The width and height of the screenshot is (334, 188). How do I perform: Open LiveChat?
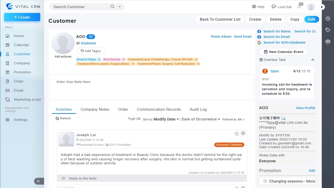click(x=282, y=7)
